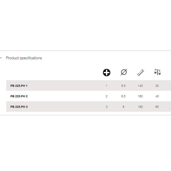
Task: Click the weight scale column icon
Action: [x=157, y=72]
